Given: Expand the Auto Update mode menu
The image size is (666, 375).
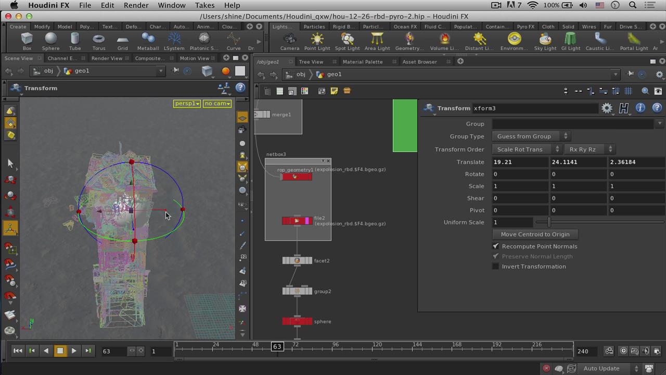Looking at the screenshot, I should tap(610, 368).
